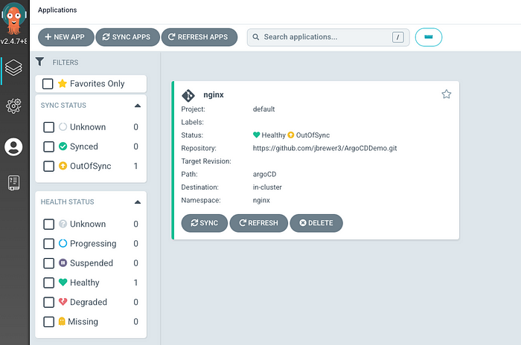521x345 pixels.
Task: Check the OutOfSync filter box
Action: pos(49,166)
